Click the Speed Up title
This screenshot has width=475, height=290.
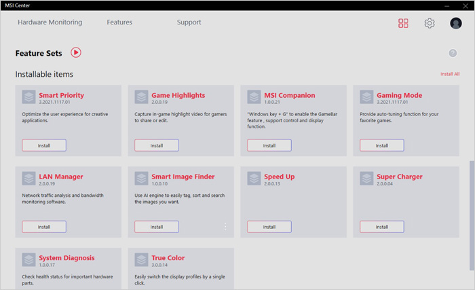click(279, 177)
